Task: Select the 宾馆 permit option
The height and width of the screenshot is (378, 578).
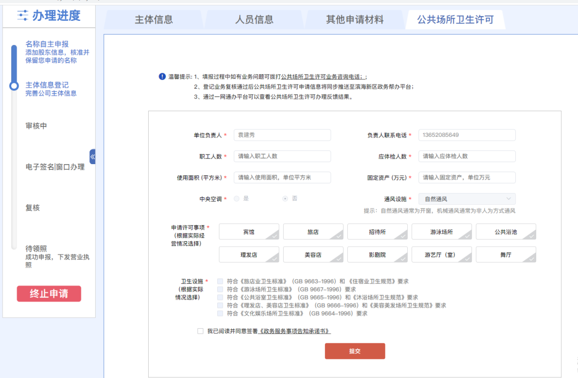Action: coord(249,232)
